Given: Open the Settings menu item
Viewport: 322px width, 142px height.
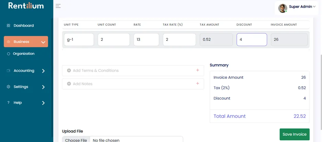Looking at the screenshot, I should (21, 87).
